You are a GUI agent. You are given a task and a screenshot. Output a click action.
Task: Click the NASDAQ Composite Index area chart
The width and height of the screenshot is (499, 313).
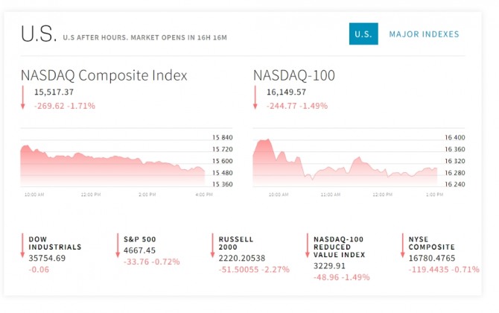112,165
